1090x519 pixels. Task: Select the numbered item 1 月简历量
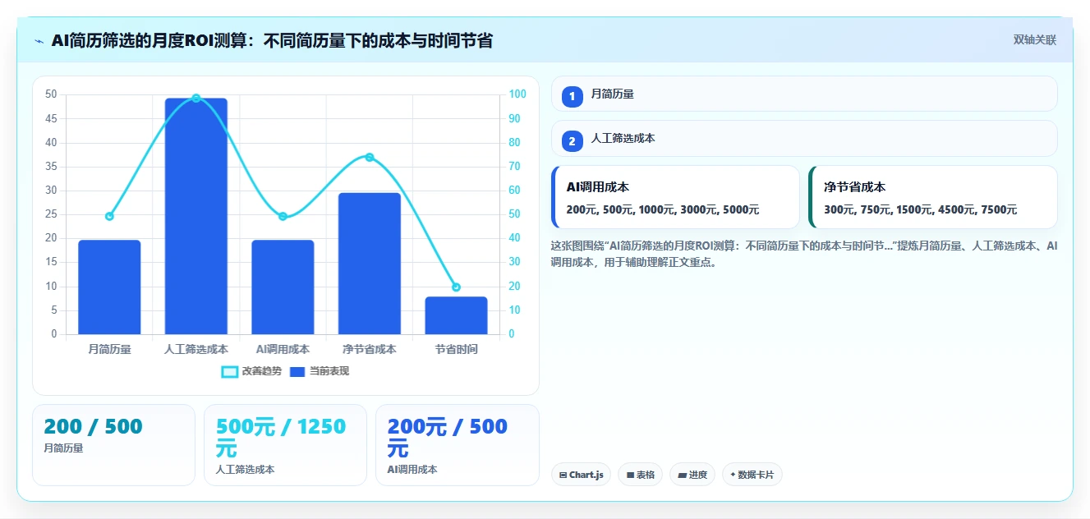click(x=804, y=94)
